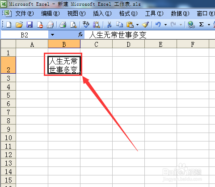Open the 编辑 (Edit) menu
Viewport: 215px width, 187px height.
51,14
